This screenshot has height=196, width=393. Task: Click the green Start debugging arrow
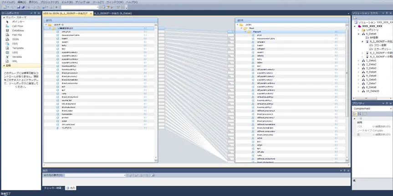point(56,7)
